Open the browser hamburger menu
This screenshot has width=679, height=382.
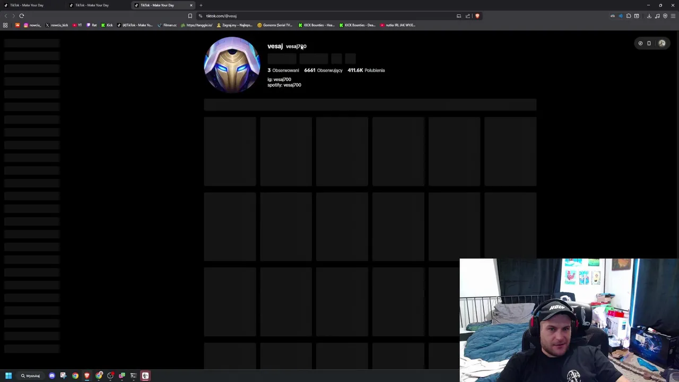[x=673, y=16]
